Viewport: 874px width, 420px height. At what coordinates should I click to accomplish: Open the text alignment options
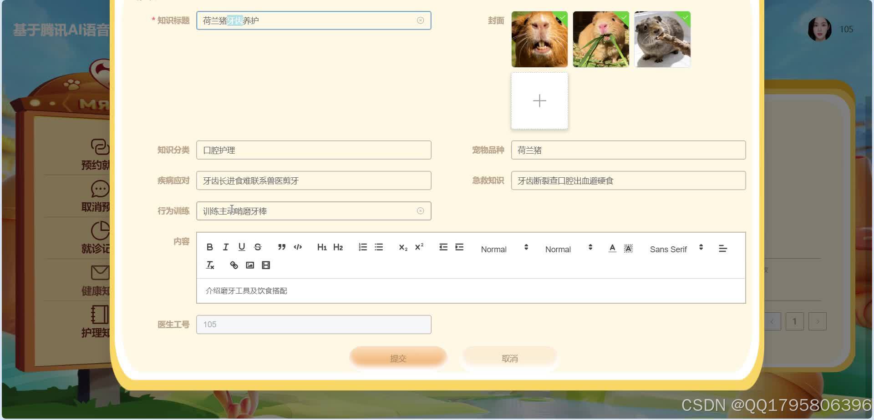pyautogui.click(x=722, y=248)
